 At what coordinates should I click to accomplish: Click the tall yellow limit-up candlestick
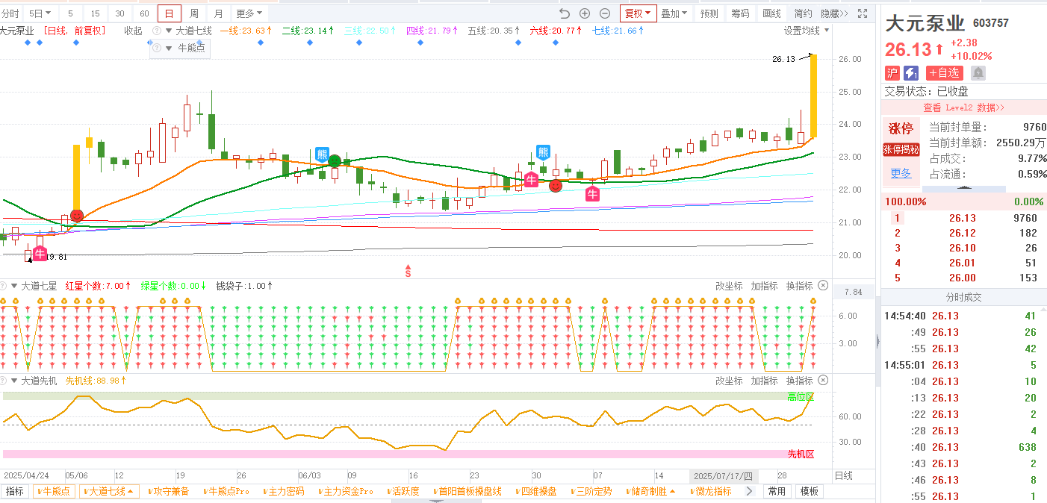(x=813, y=96)
